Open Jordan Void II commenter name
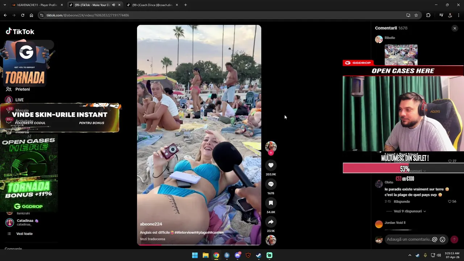Image resolution: width=464 pixels, height=261 pixels. tap(395, 223)
